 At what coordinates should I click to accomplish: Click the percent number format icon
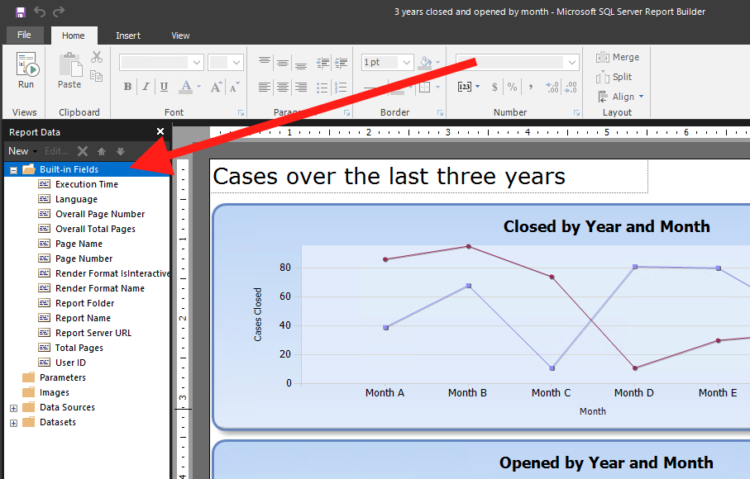513,87
